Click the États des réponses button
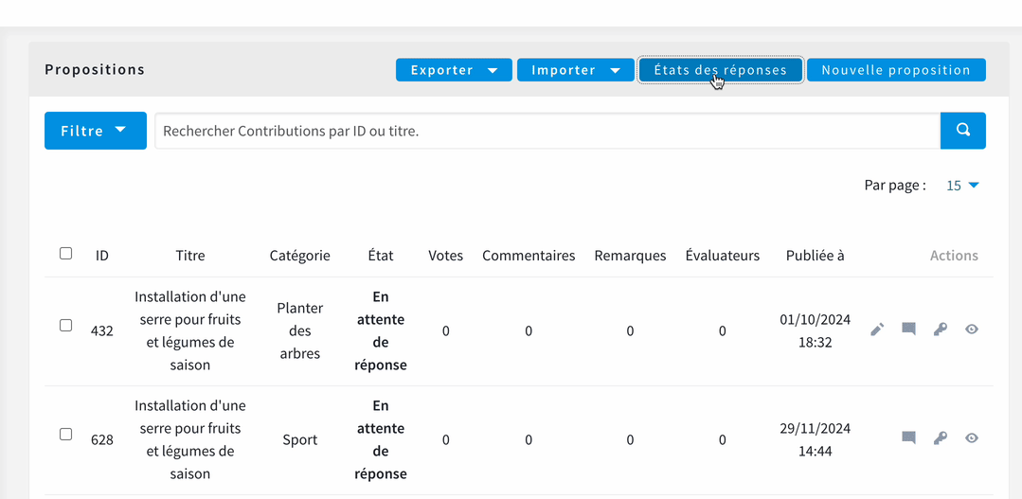Image resolution: width=1022 pixels, height=499 pixels. [x=720, y=70]
